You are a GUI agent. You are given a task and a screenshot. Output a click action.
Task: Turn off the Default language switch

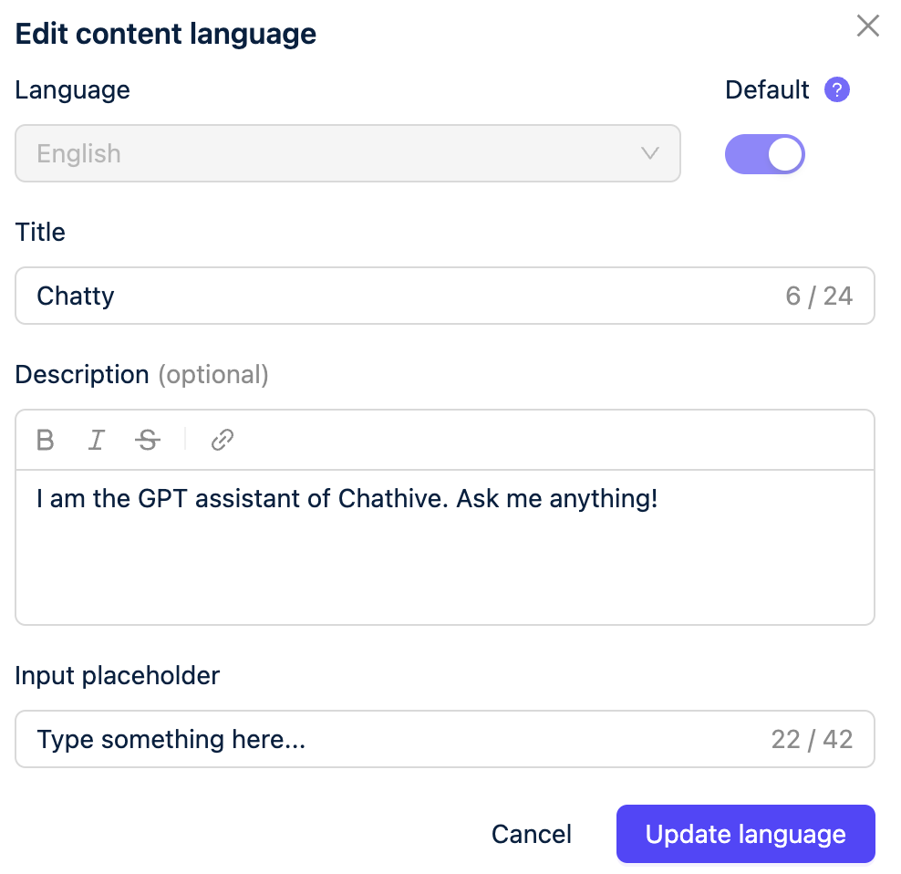(764, 154)
